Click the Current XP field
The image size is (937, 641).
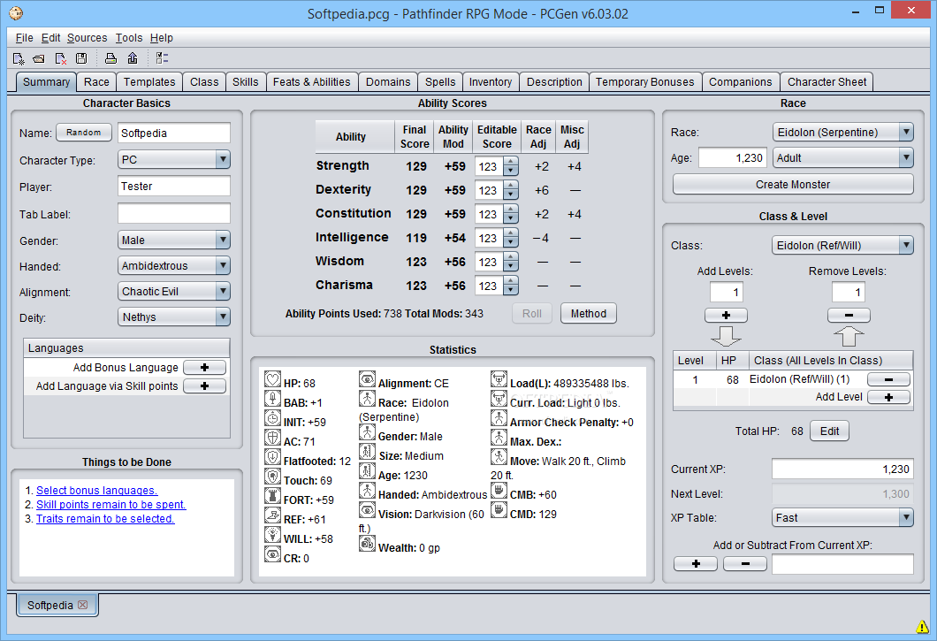coord(842,469)
